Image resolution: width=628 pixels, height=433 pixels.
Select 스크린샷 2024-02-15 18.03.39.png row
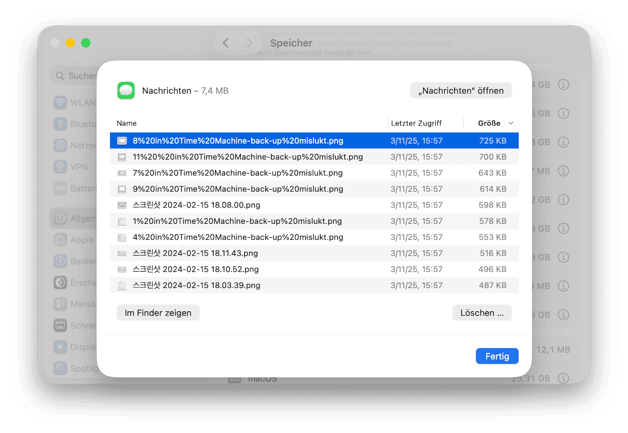click(314, 285)
